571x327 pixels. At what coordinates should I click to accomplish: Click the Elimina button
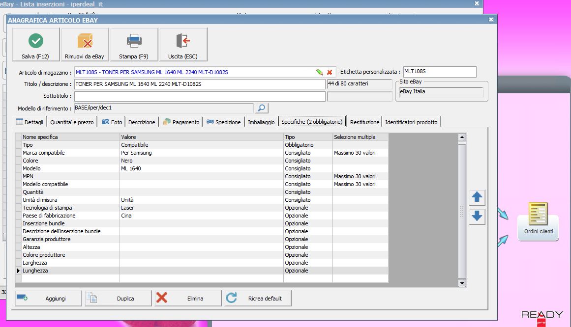[x=187, y=298]
